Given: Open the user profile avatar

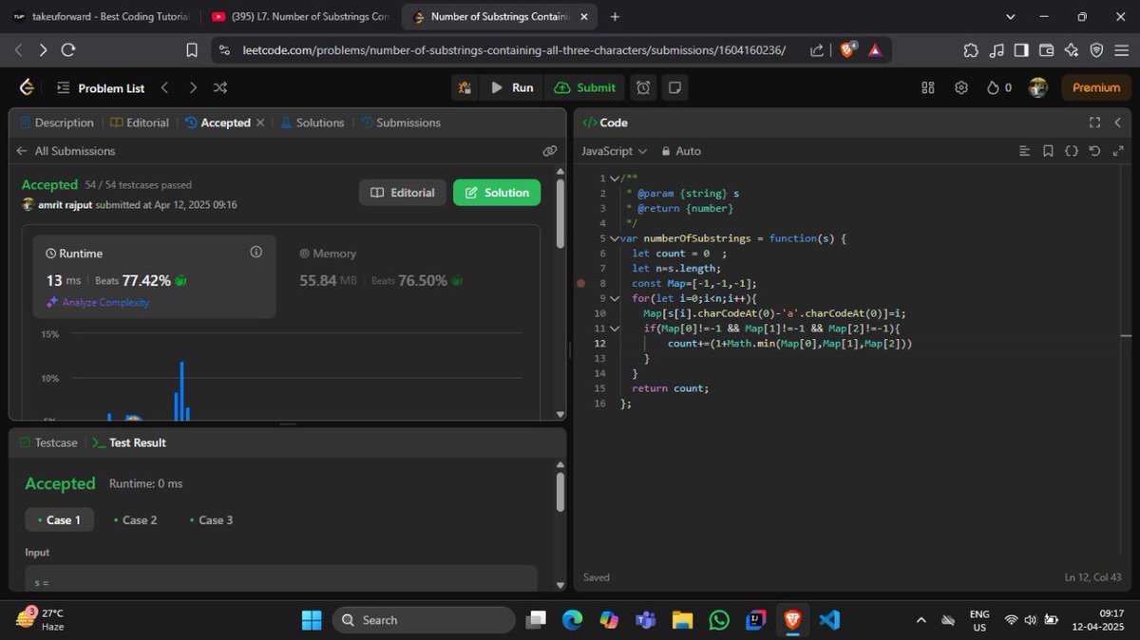Looking at the screenshot, I should click(1038, 87).
